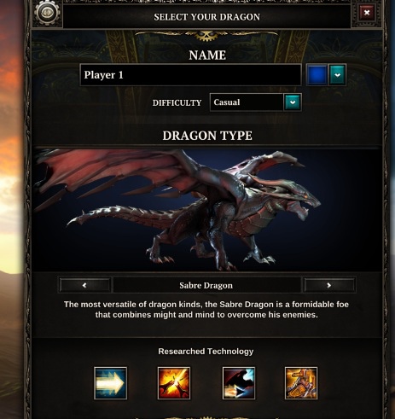This screenshot has height=419, width=395.
Task: Open the Casual difficulty combo box
Action: click(255, 102)
